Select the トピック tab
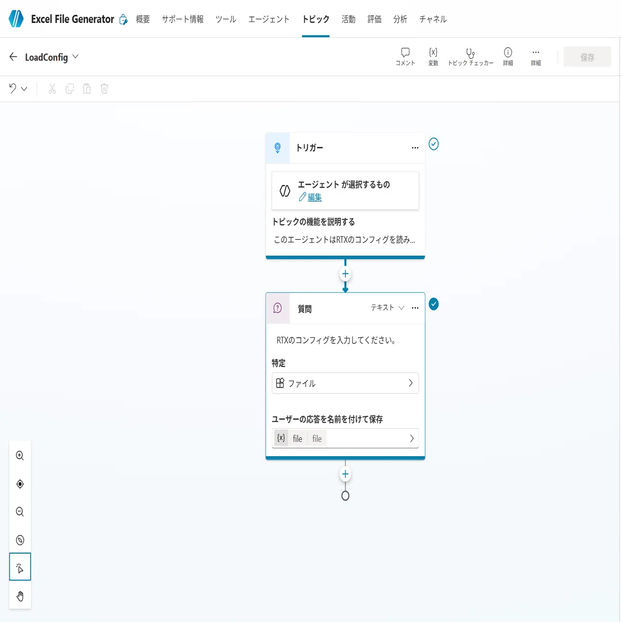Image resolution: width=622 pixels, height=622 pixels. pos(316,19)
